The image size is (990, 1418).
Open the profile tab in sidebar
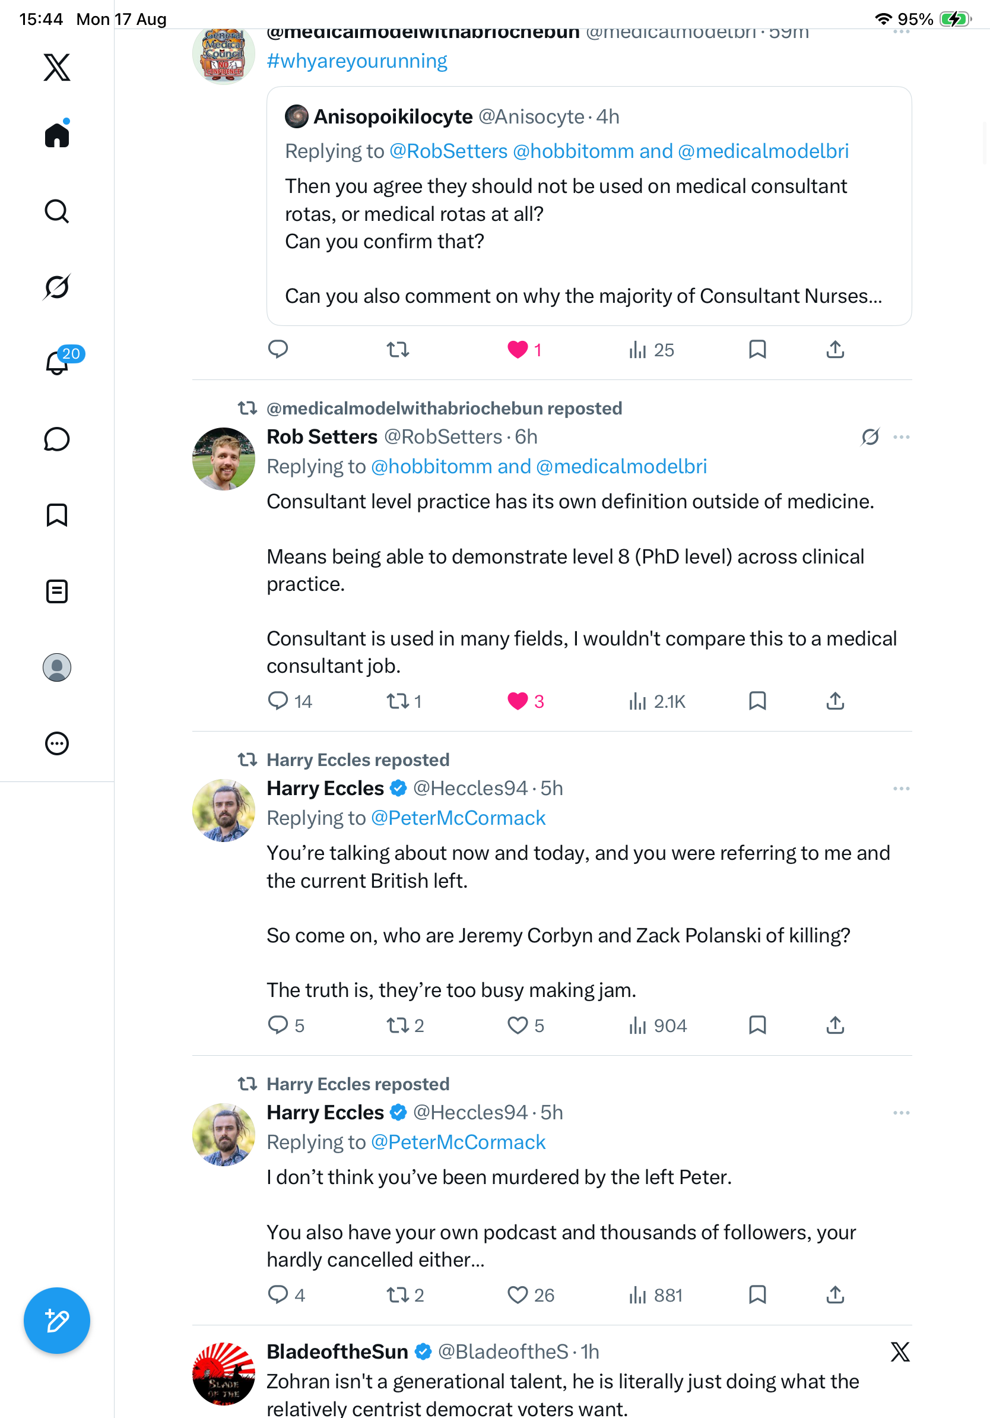(57, 667)
